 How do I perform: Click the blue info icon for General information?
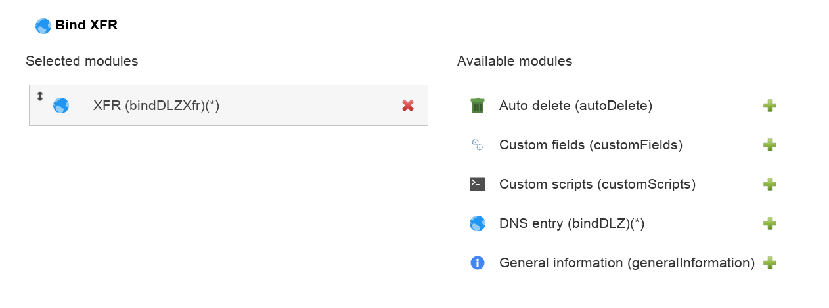[478, 263]
